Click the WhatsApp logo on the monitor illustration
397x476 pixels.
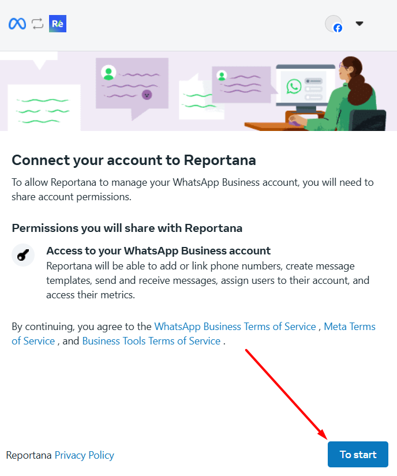294,87
